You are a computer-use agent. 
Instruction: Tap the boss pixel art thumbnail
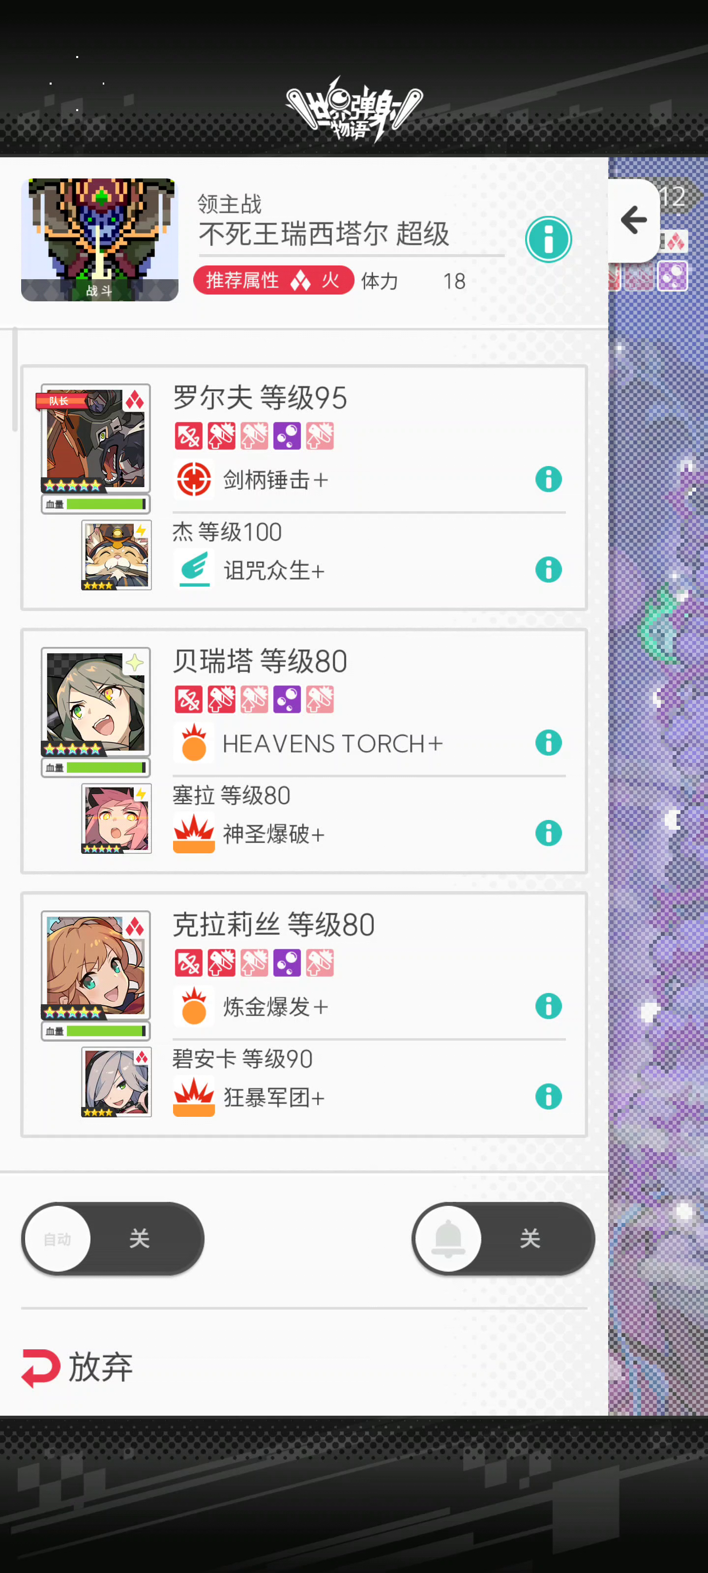[100, 239]
